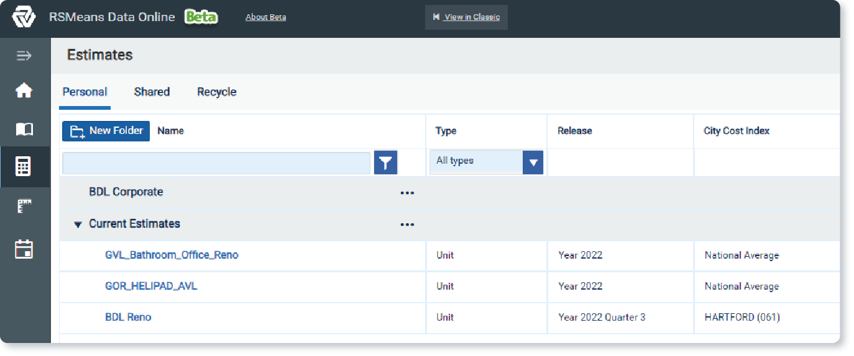This screenshot has height=356, width=854.
Task: Sort by Type column header
Action: click(x=446, y=131)
